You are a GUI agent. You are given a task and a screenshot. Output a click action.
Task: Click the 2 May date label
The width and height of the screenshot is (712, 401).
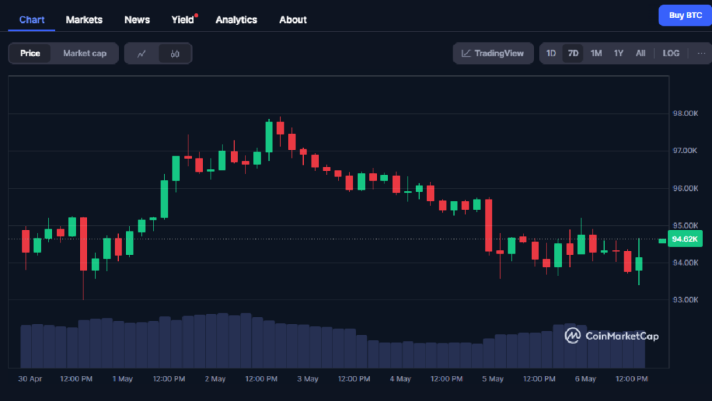216,379
